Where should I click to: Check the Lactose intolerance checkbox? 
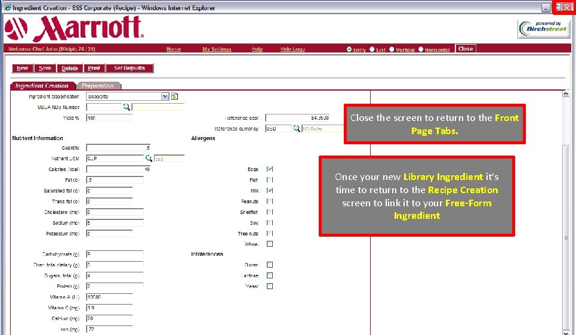(x=270, y=275)
